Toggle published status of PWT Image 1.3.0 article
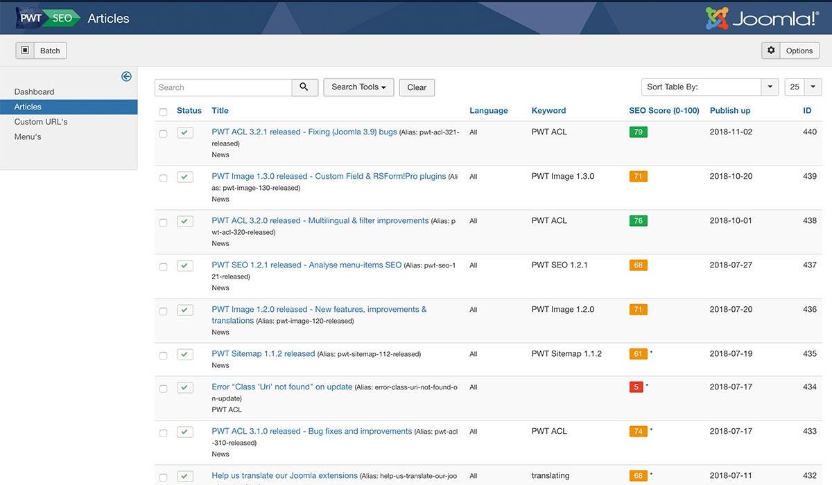 point(185,177)
